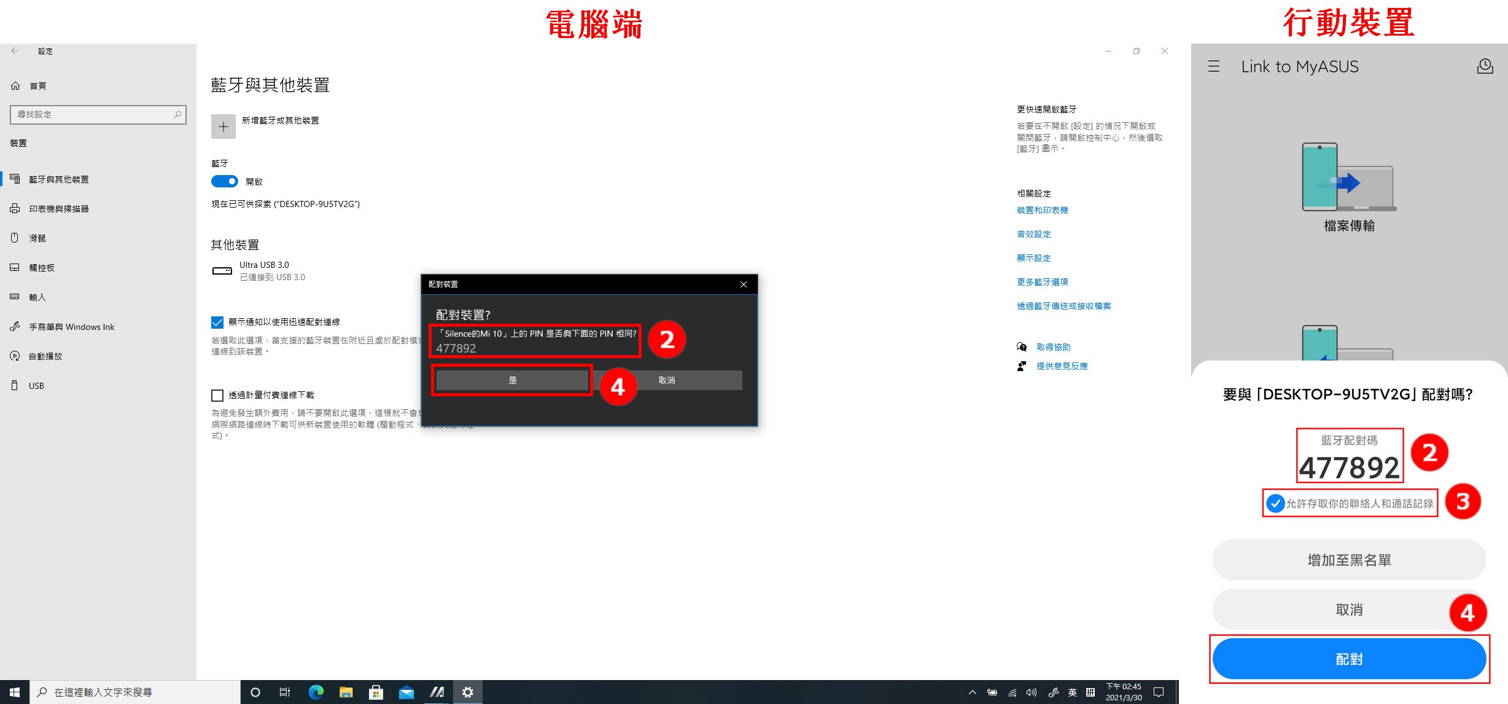Open the notification center icon
The width and height of the screenshot is (1508, 704).
1159,692
